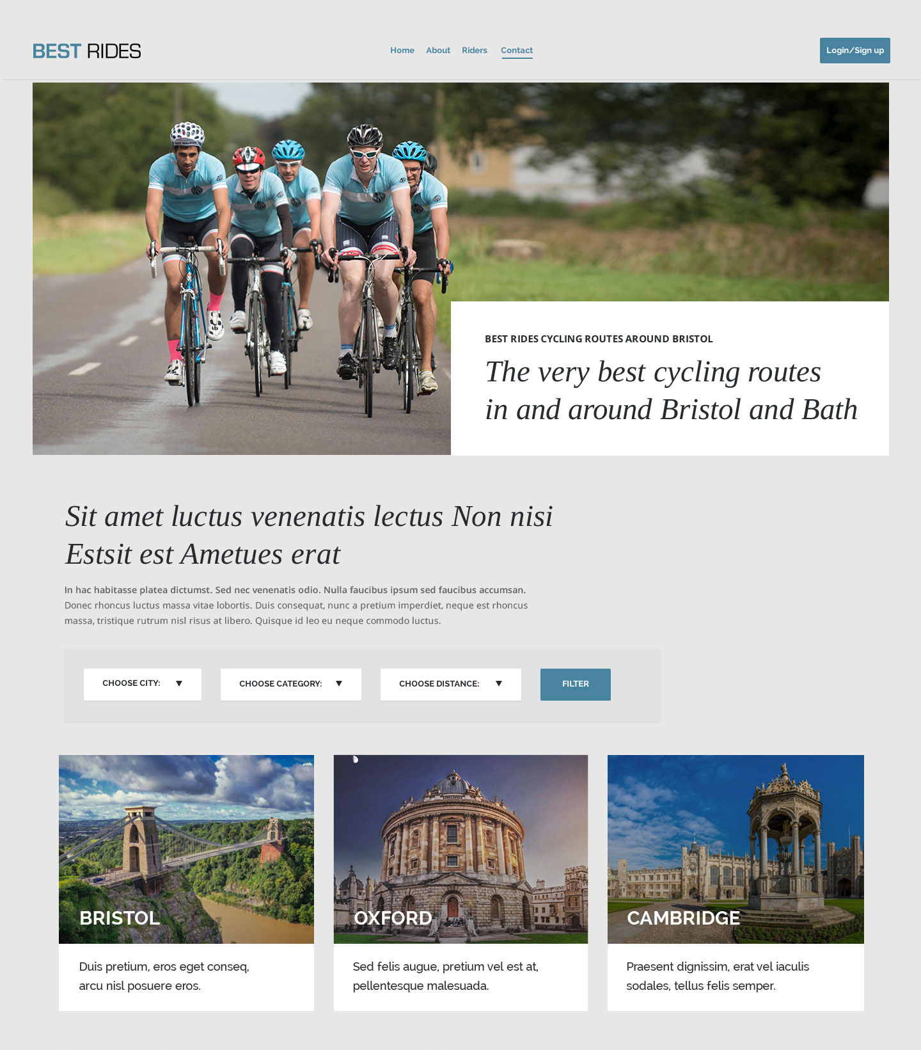Open the Cambridge card image

736,849
